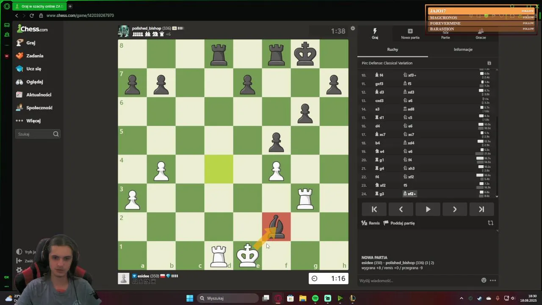Click polished_bishop opponent username

click(x=146, y=28)
